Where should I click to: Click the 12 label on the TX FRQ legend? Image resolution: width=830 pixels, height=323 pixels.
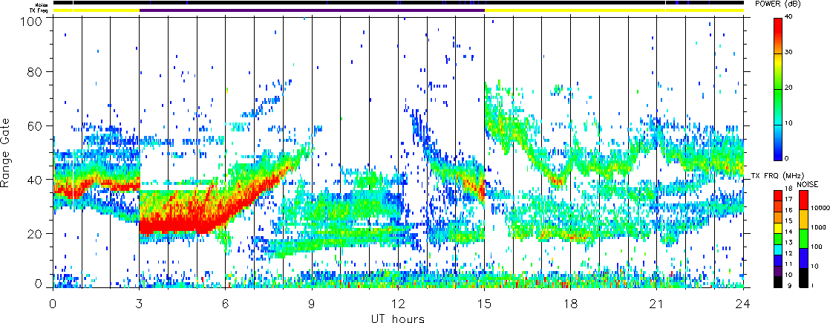click(788, 253)
